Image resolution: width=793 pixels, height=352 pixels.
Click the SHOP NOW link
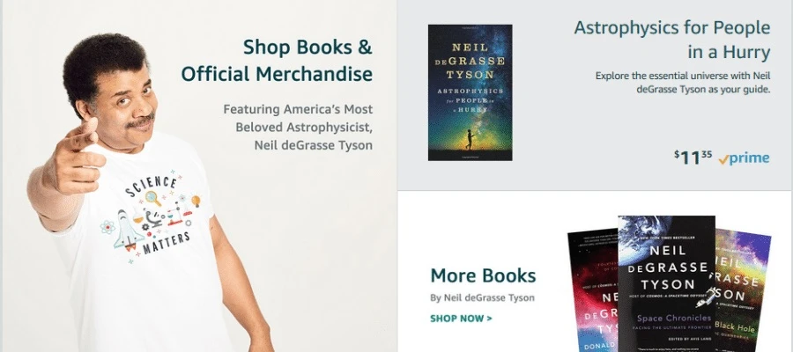[461, 319]
